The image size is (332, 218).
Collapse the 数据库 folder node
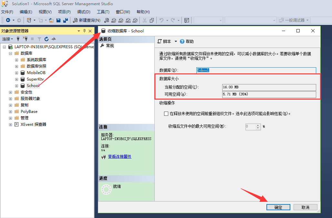point(10,53)
